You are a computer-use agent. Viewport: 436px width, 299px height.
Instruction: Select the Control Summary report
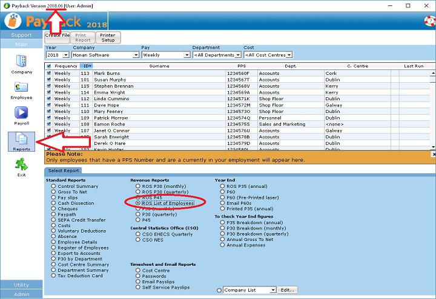point(53,186)
